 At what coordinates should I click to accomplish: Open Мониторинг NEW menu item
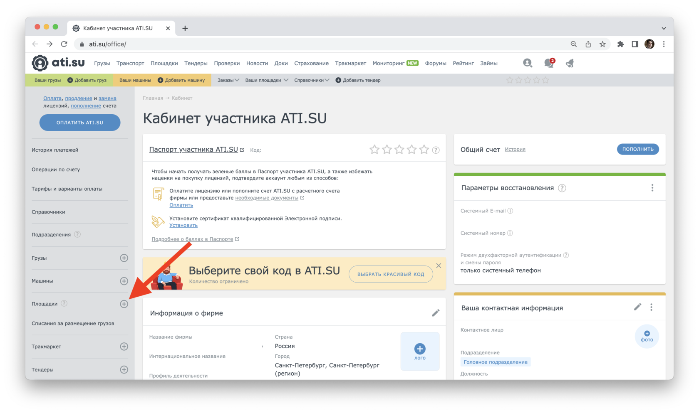[395, 63]
